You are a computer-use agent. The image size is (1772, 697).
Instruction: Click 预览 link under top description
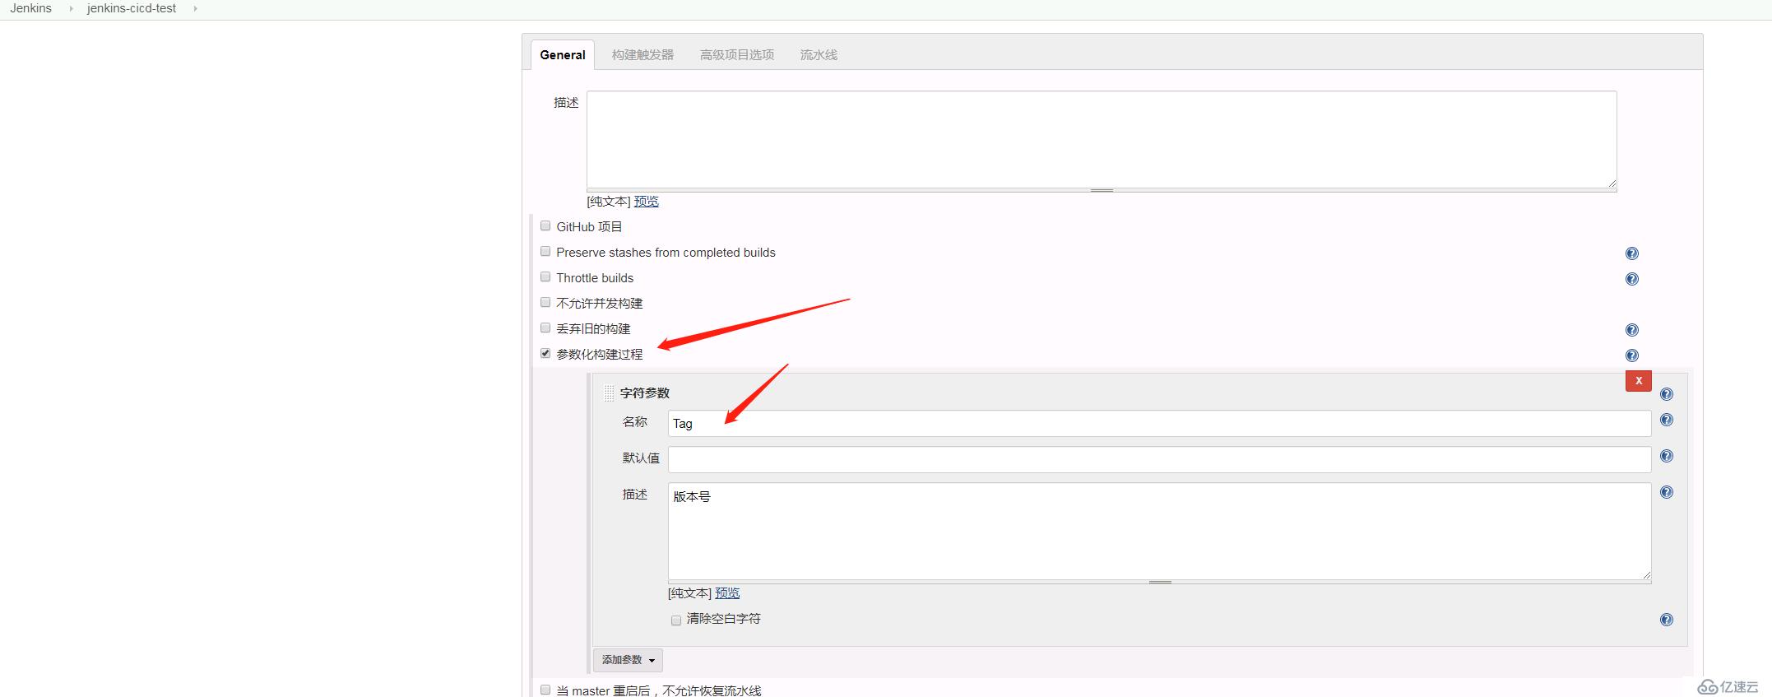point(647,202)
